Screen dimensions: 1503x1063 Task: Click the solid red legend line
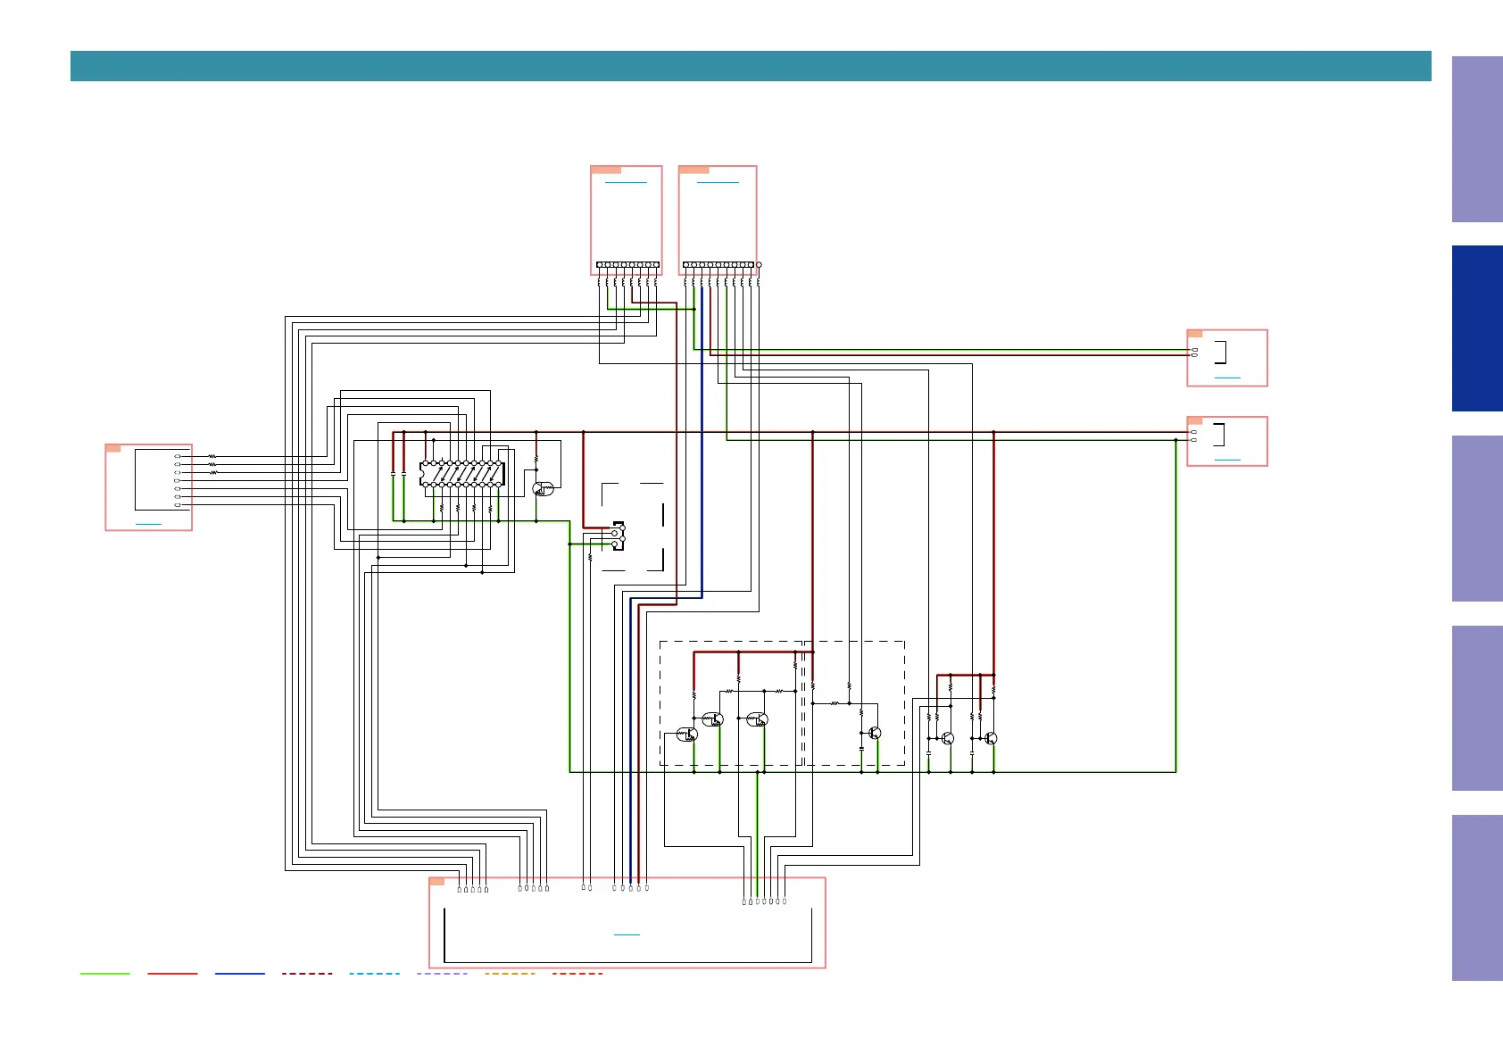[x=172, y=974]
